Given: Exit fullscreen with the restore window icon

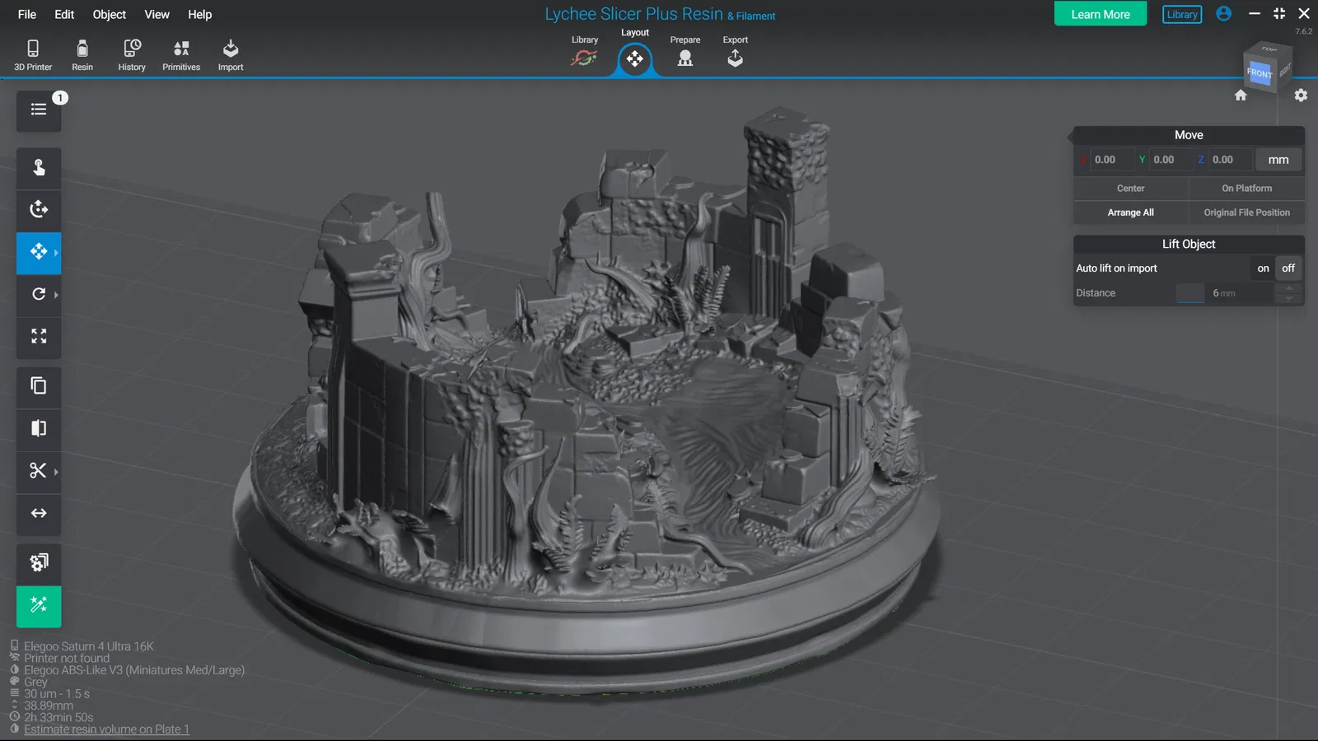Looking at the screenshot, I should click(1279, 13).
